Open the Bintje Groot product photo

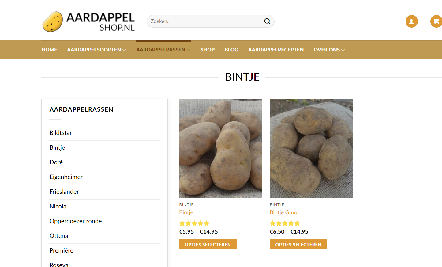point(311,148)
